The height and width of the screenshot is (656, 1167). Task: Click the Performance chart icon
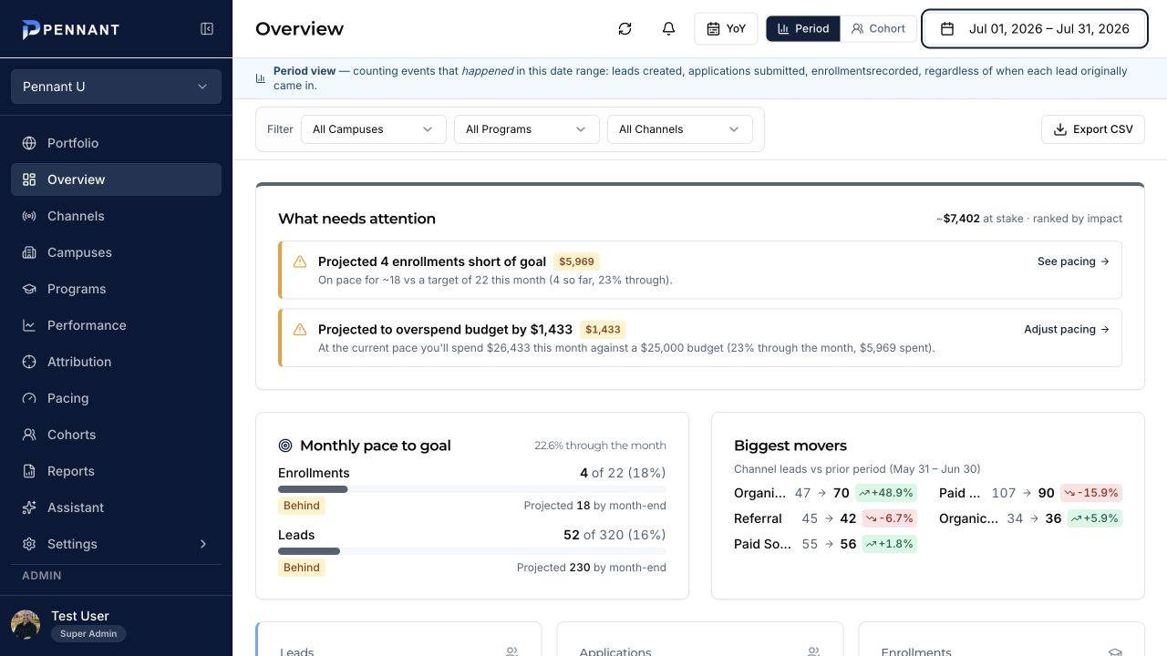[29, 325]
